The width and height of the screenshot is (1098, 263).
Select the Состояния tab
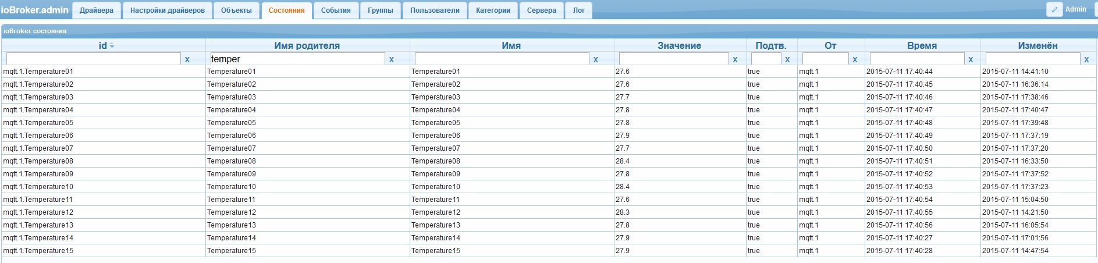286,10
